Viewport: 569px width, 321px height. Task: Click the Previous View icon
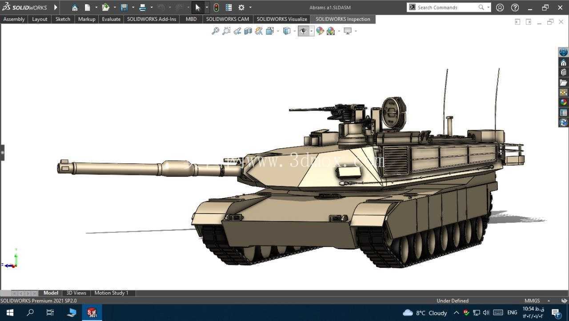(237, 31)
